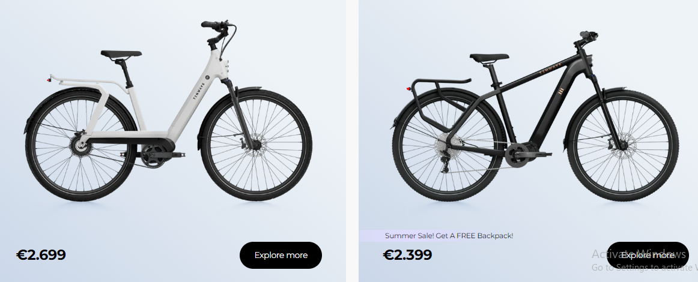Click the black bike's handlebar
This screenshot has height=282, width=698.
tap(586, 37)
